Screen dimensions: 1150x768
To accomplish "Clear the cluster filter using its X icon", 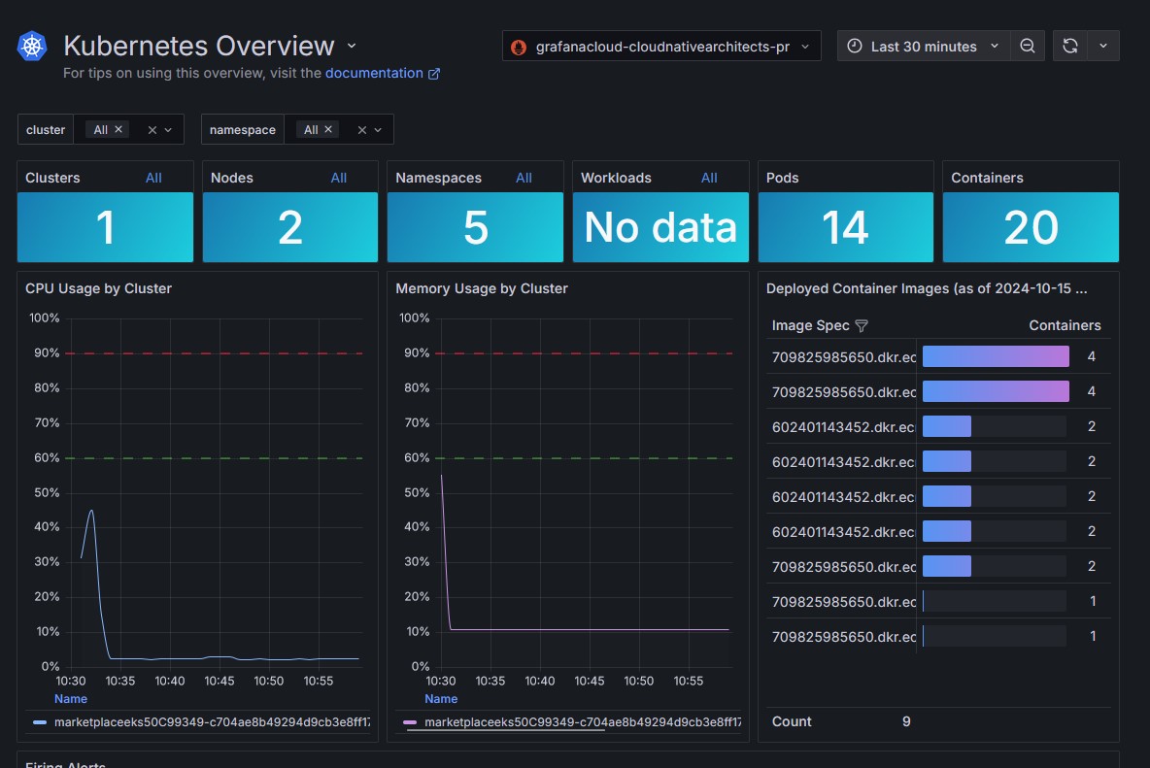I will (152, 130).
